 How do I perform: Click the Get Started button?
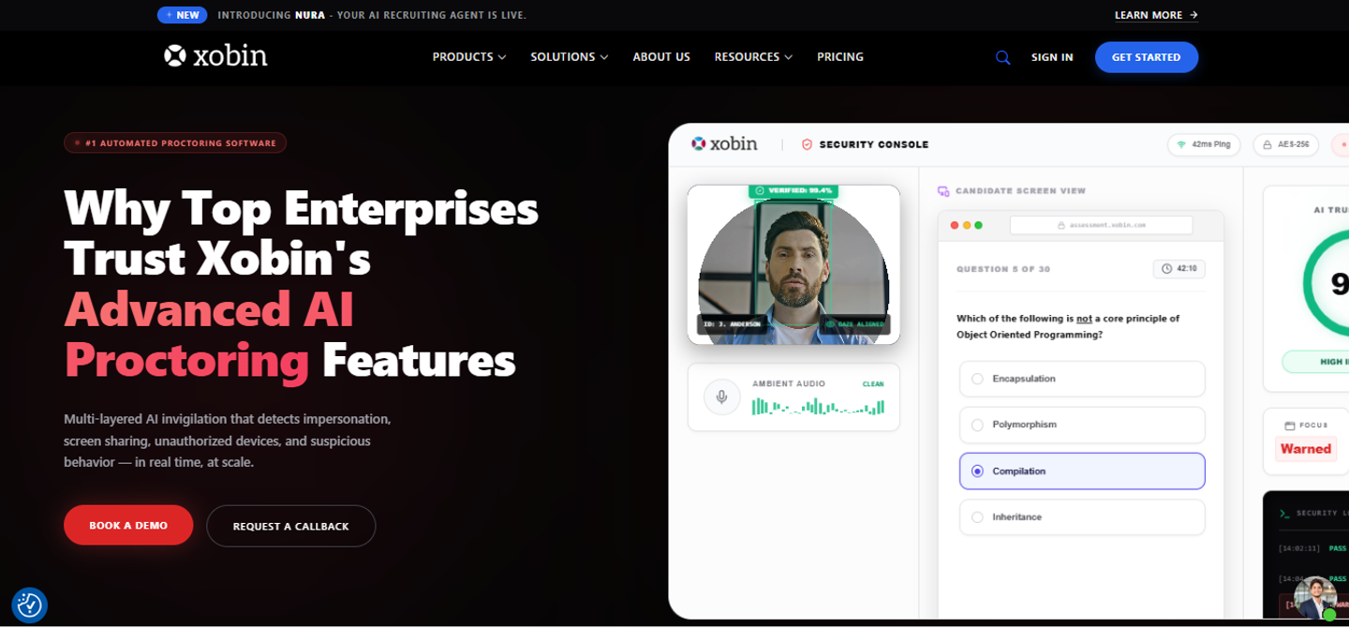point(1147,57)
